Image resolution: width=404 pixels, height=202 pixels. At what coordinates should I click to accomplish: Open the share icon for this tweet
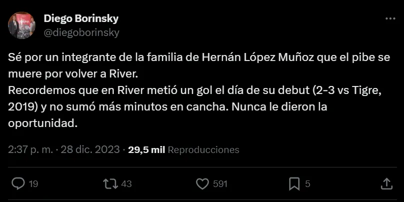click(387, 183)
